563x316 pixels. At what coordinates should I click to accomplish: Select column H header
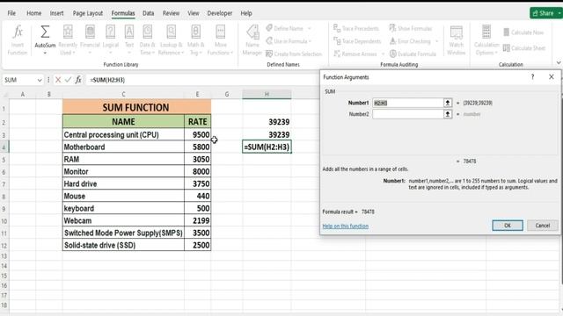[267, 94]
